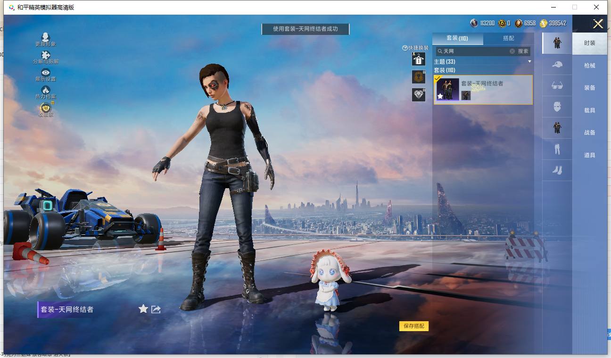Click the 套装-天网终结者 name label at bottom left
611x358 pixels.
(x=67, y=309)
